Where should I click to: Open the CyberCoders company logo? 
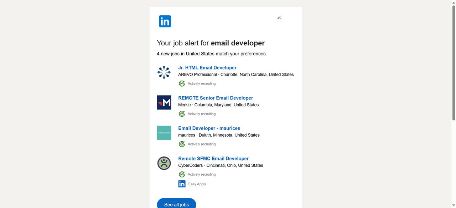(x=164, y=163)
